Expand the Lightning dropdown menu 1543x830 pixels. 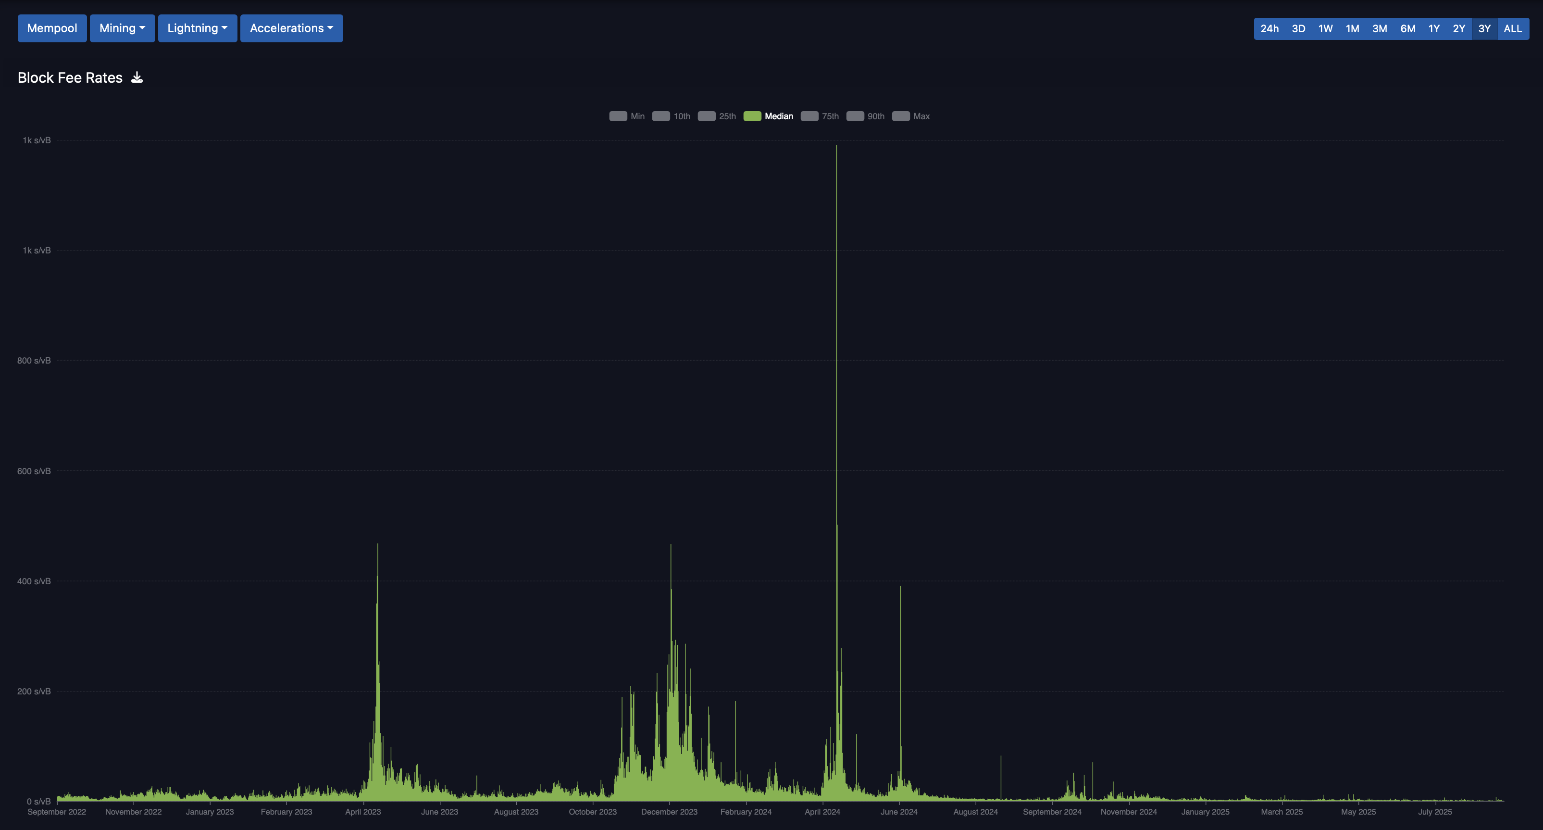pos(197,28)
